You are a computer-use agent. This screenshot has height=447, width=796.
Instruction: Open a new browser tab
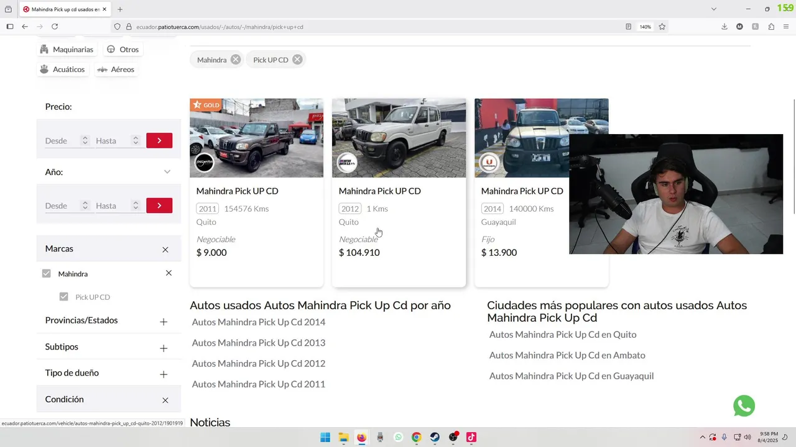(120, 9)
